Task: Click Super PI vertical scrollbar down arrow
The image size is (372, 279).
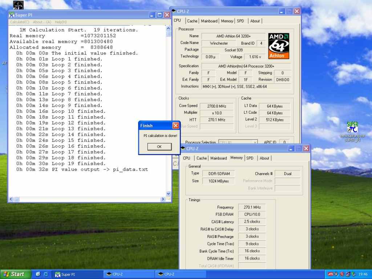Action: pos(169,194)
